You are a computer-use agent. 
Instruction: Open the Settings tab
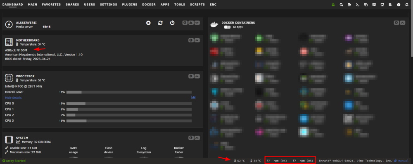(109, 5)
